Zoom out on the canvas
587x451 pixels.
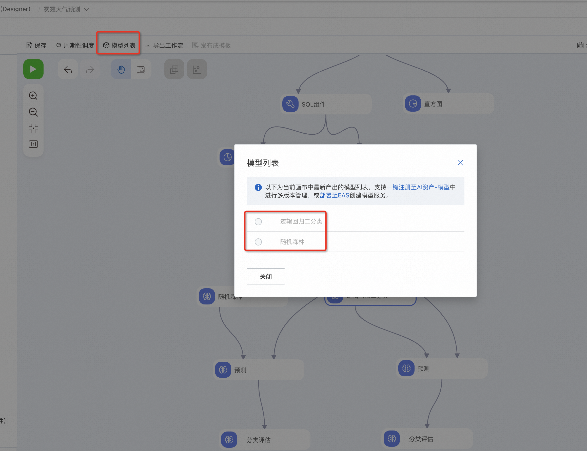tap(33, 112)
